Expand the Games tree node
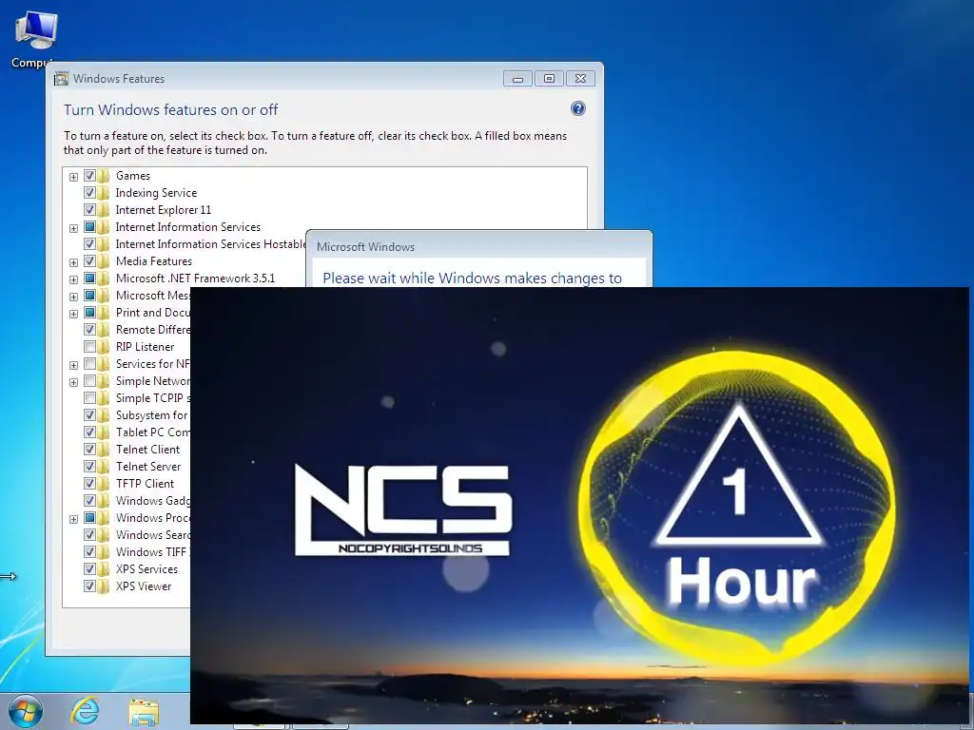974x730 pixels. (73, 177)
